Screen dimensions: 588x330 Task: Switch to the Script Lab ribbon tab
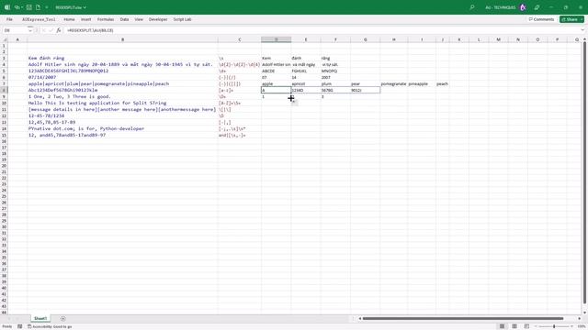pyautogui.click(x=182, y=19)
